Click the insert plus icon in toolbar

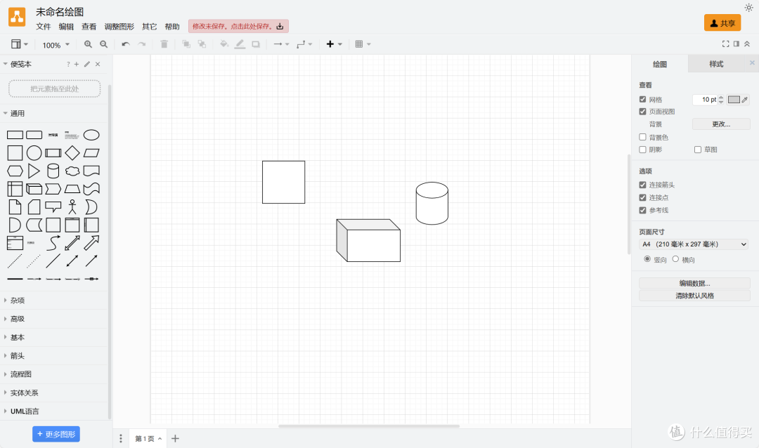pos(330,44)
